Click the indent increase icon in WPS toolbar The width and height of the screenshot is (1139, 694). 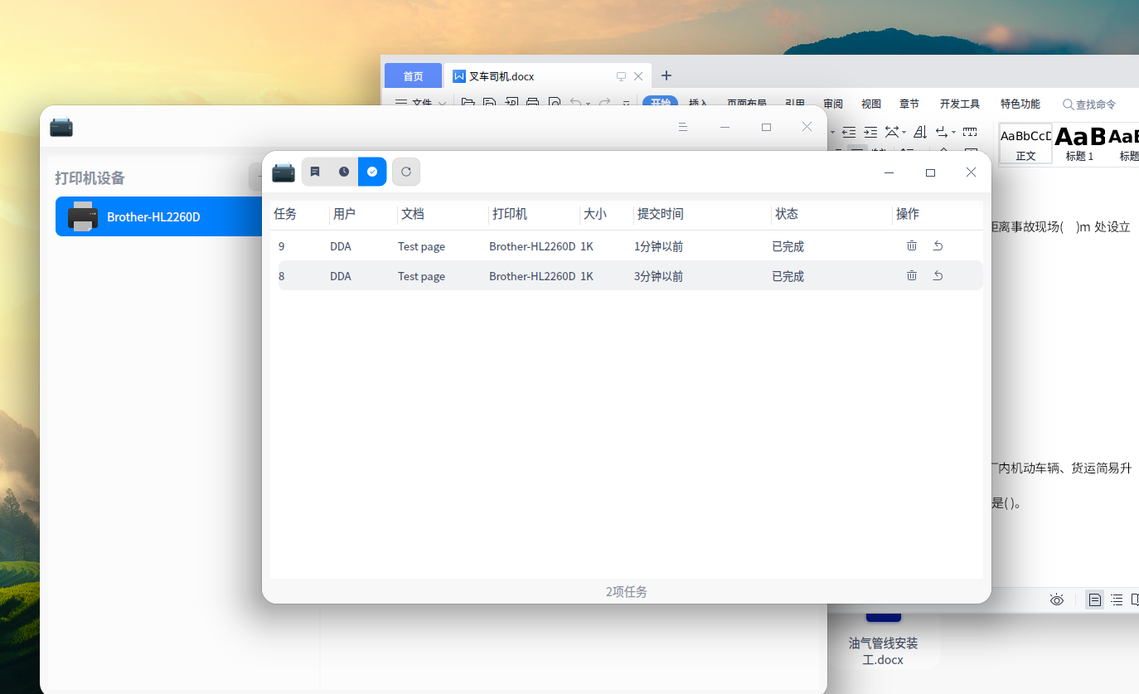870,131
